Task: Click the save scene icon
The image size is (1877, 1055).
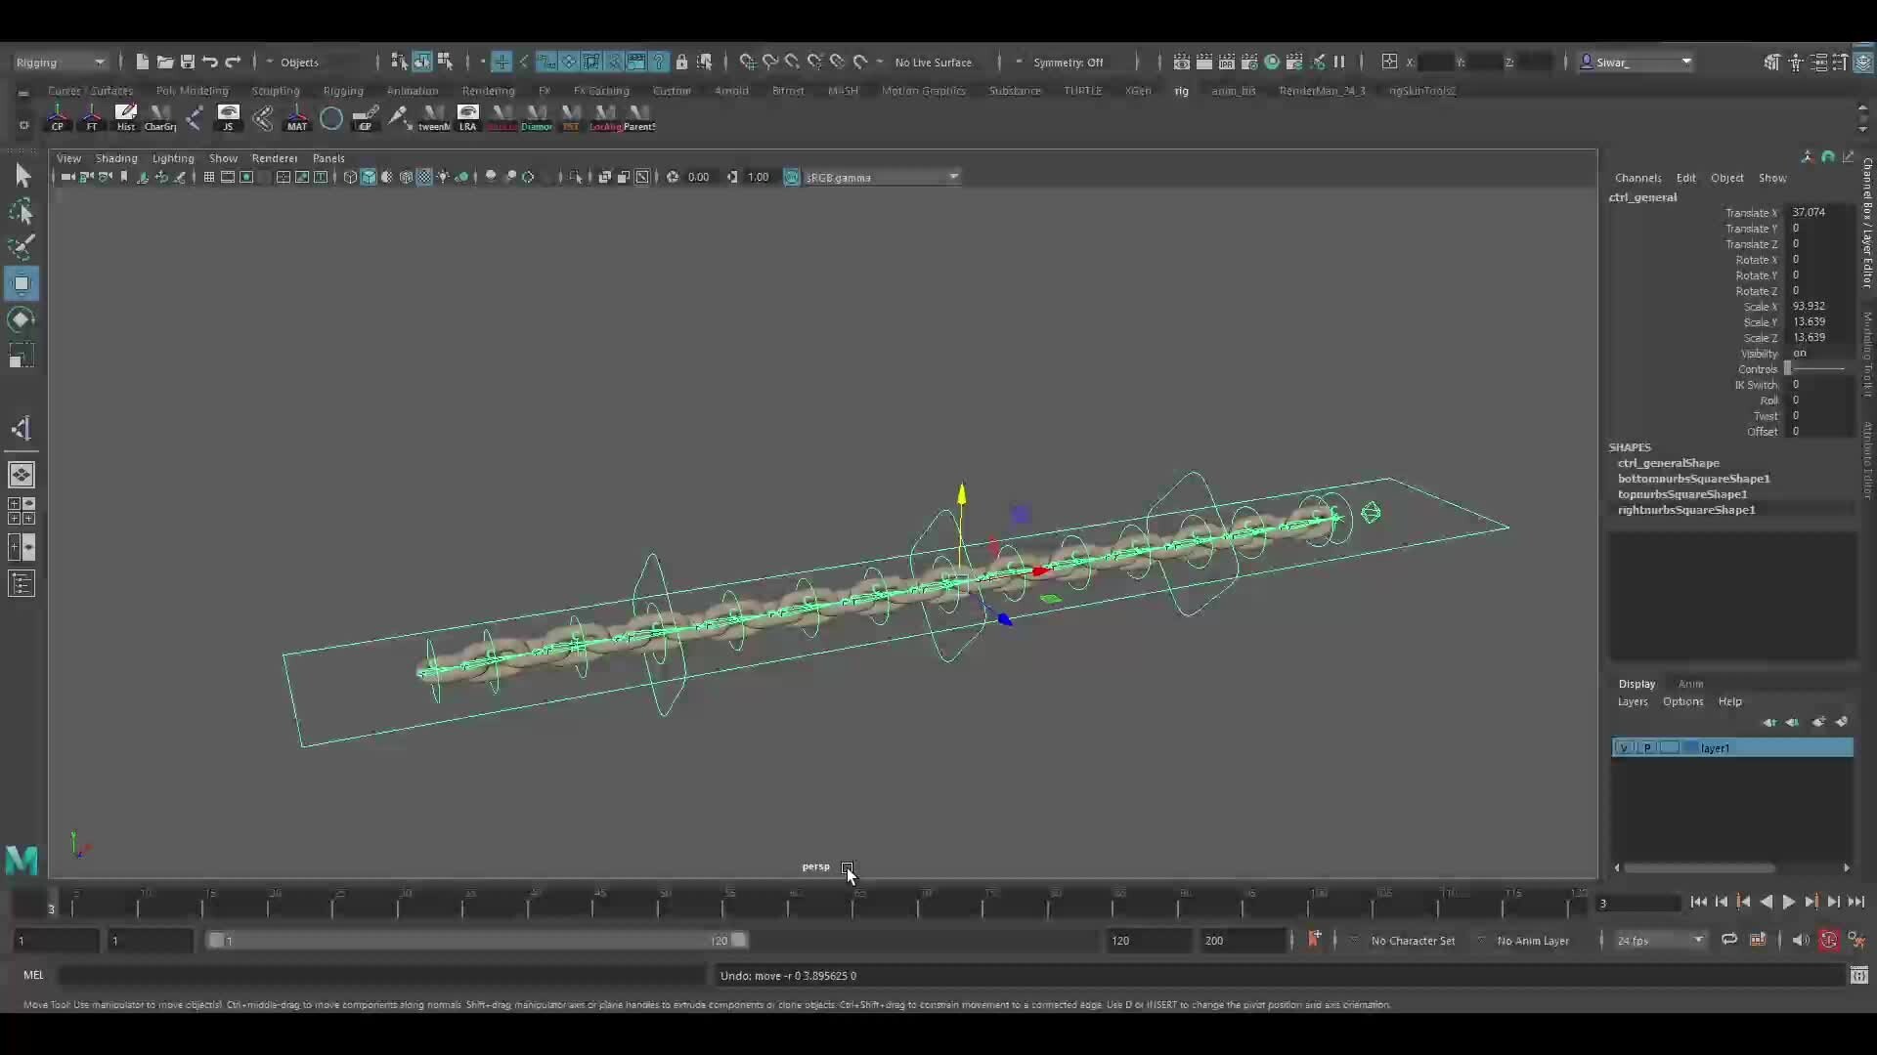Action: click(x=188, y=62)
